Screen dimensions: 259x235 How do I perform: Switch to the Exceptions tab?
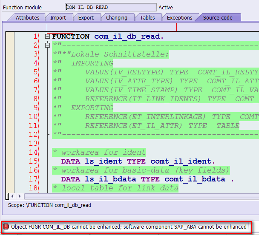tap(179, 17)
